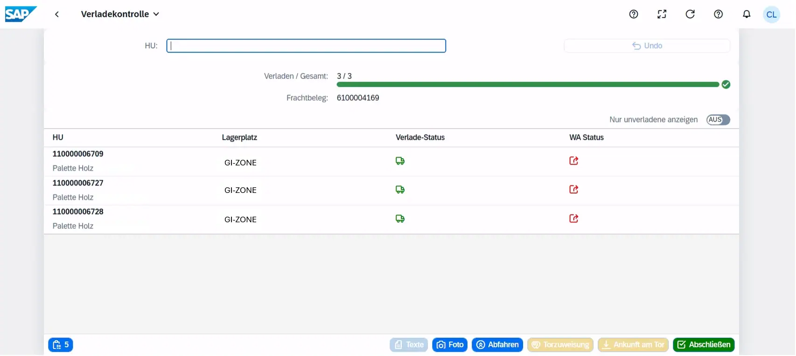
Task: Click Frachtbeleg number 6100004169
Action: click(x=358, y=98)
